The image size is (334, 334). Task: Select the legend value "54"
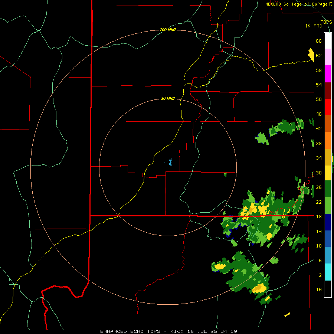319,85
